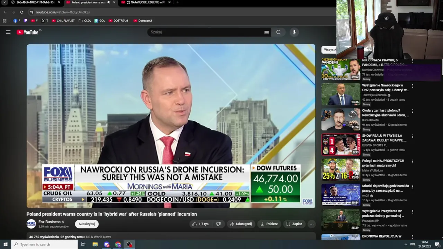
Task: Click the YouTube logo home link
Action: pyautogui.click(x=27, y=32)
